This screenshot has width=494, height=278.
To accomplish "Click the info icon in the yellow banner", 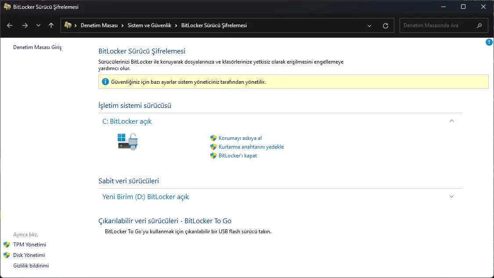I will pos(105,82).
